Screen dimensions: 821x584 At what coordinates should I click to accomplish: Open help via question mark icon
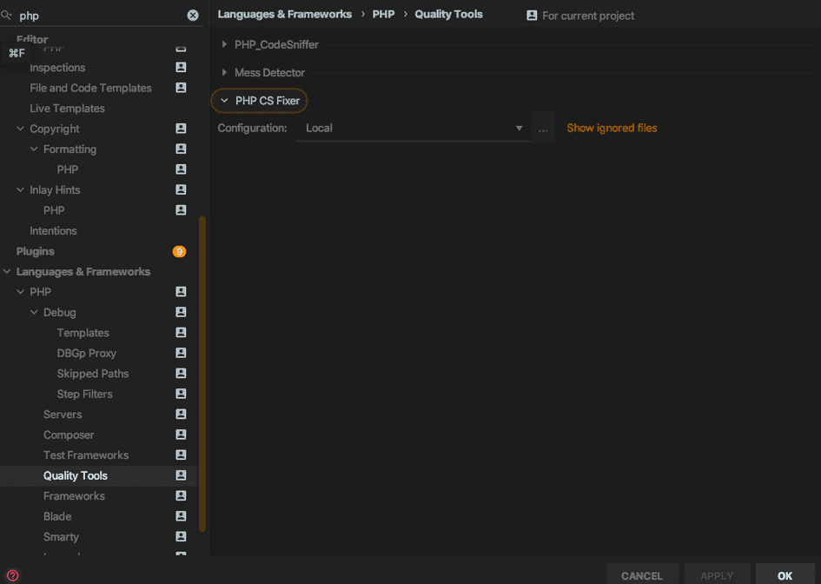click(13, 575)
